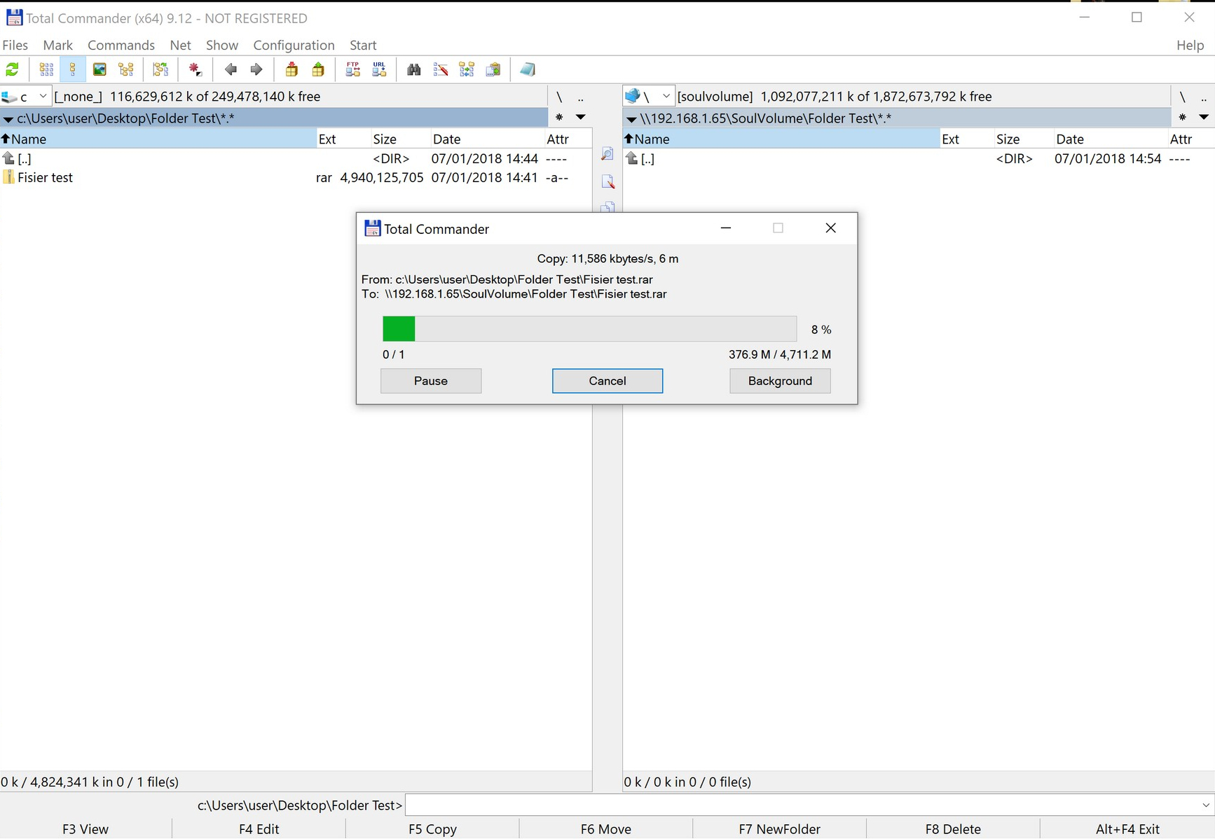Click the unpack files icon
Screen dimensions: 1215x839
(318, 69)
